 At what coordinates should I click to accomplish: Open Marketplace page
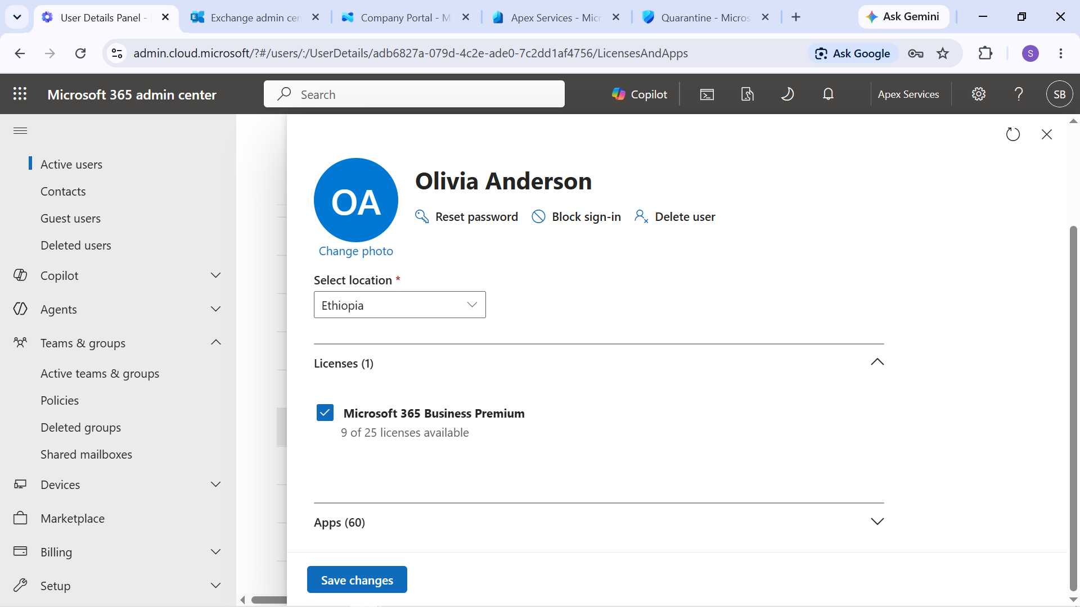pyautogui.click(x=73, y=518)
